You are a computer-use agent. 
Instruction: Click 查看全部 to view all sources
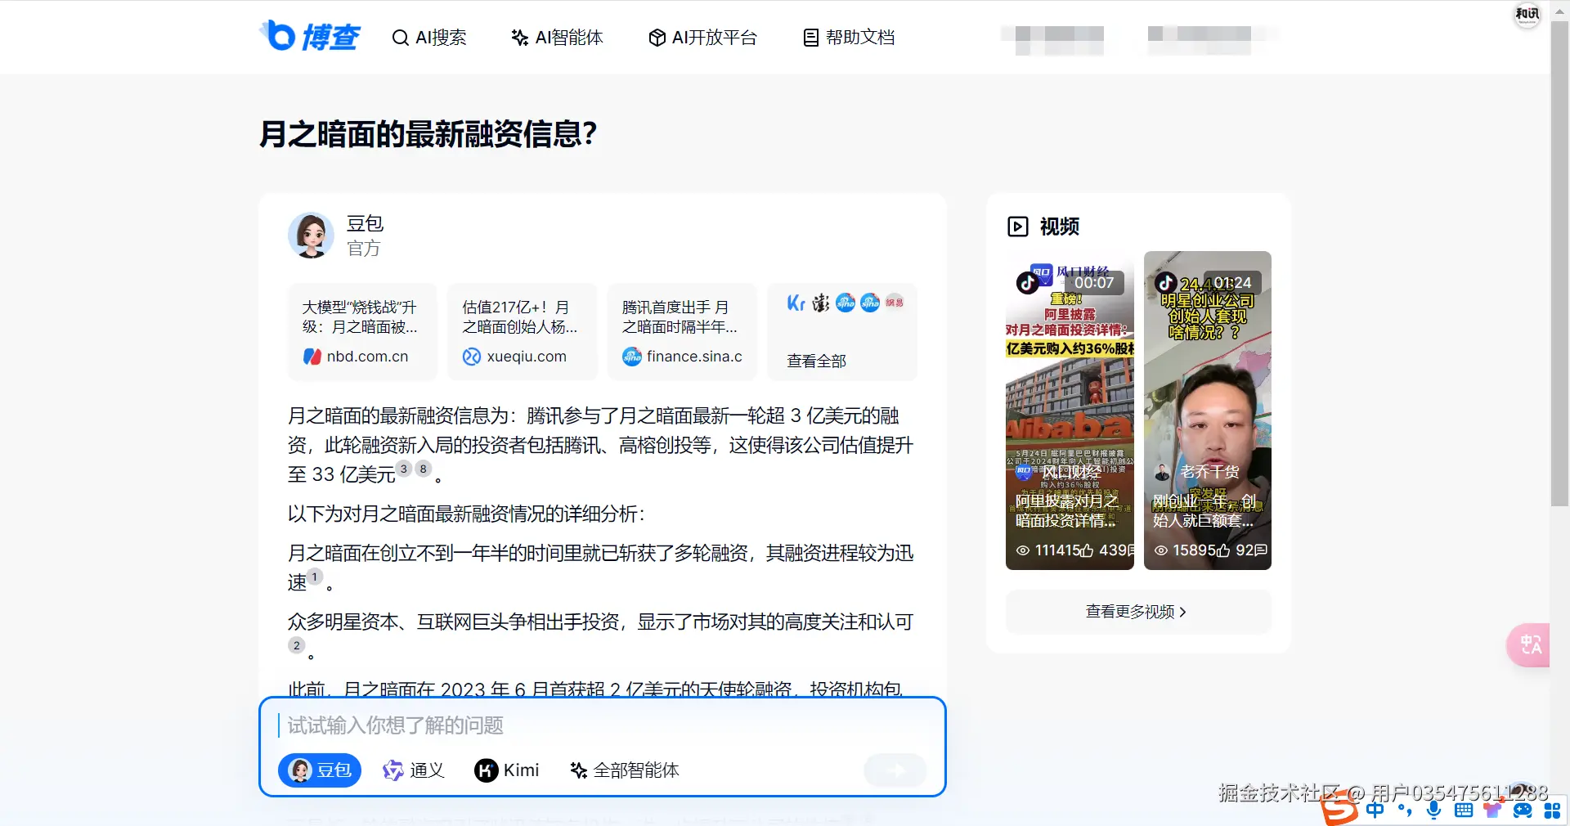816,361
